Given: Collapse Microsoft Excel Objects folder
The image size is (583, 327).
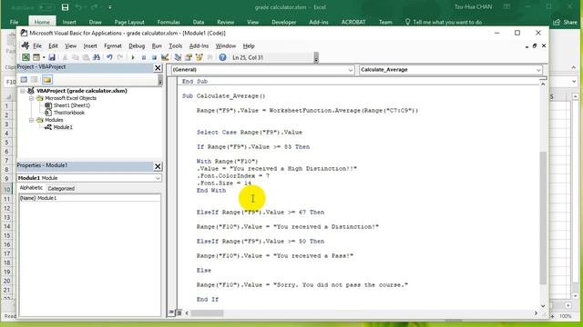Looking at the screenshot, I should pos(31,98).
